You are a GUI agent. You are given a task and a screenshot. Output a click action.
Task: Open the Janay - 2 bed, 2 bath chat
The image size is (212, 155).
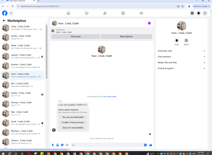click(23, 28)
